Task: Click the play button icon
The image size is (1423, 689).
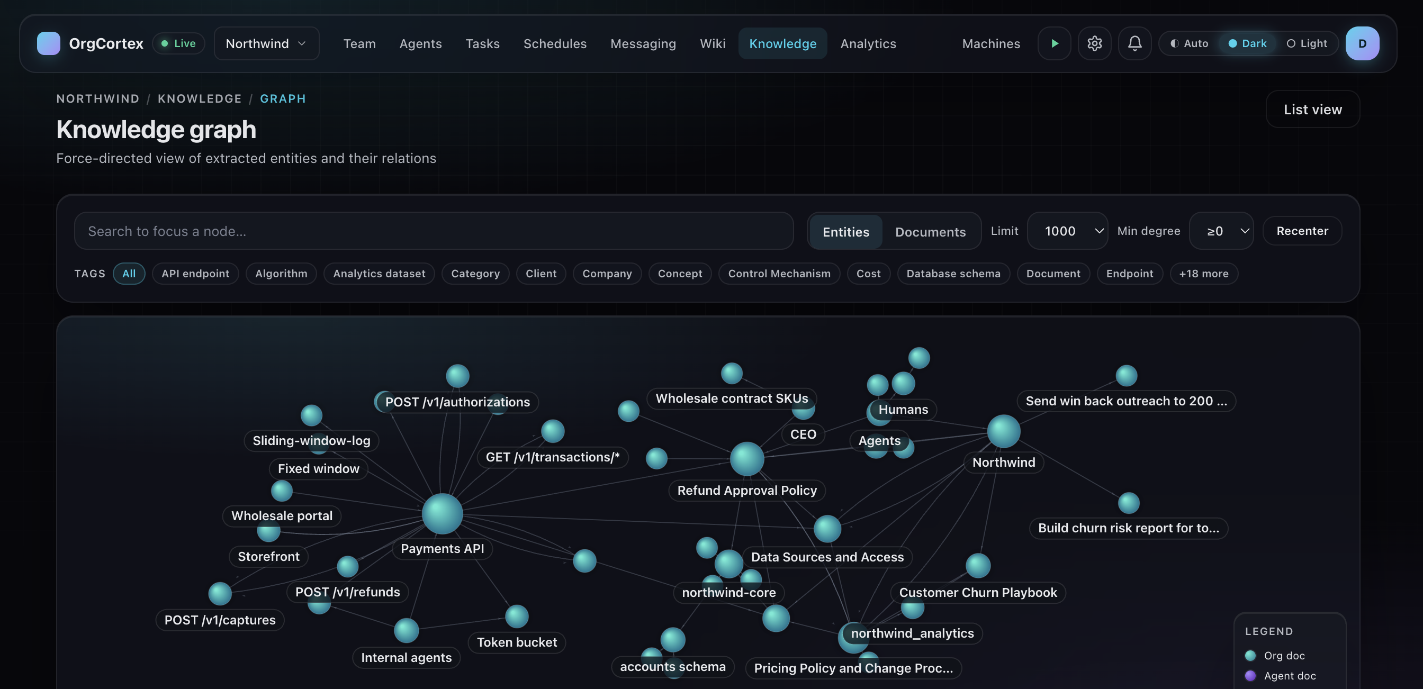Action: (1054, 43)
